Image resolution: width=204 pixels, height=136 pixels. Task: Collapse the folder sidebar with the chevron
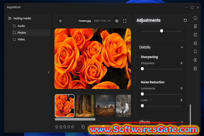(x=49, y=72)
